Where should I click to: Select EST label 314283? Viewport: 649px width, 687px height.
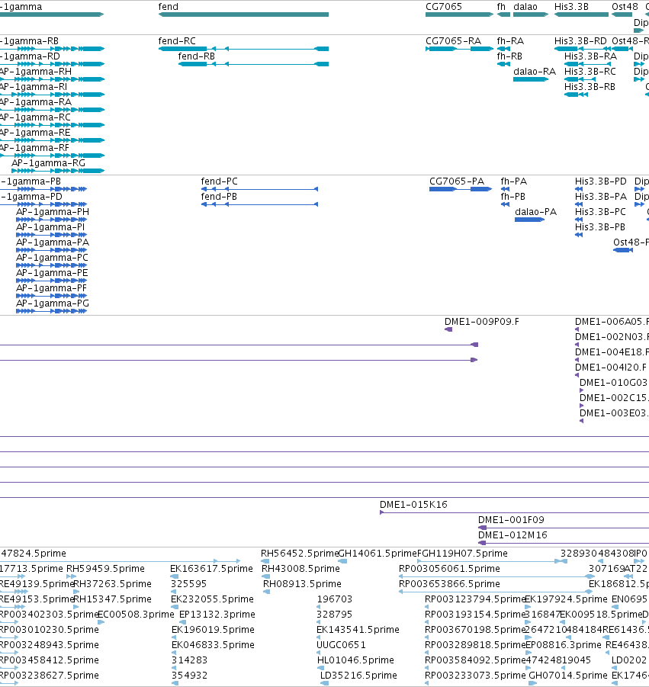(190, 660)
